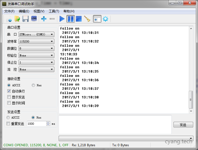198x150 pixels.
Task: Open the 串口 COM3 port dropdown
Action: coord(36,34)
